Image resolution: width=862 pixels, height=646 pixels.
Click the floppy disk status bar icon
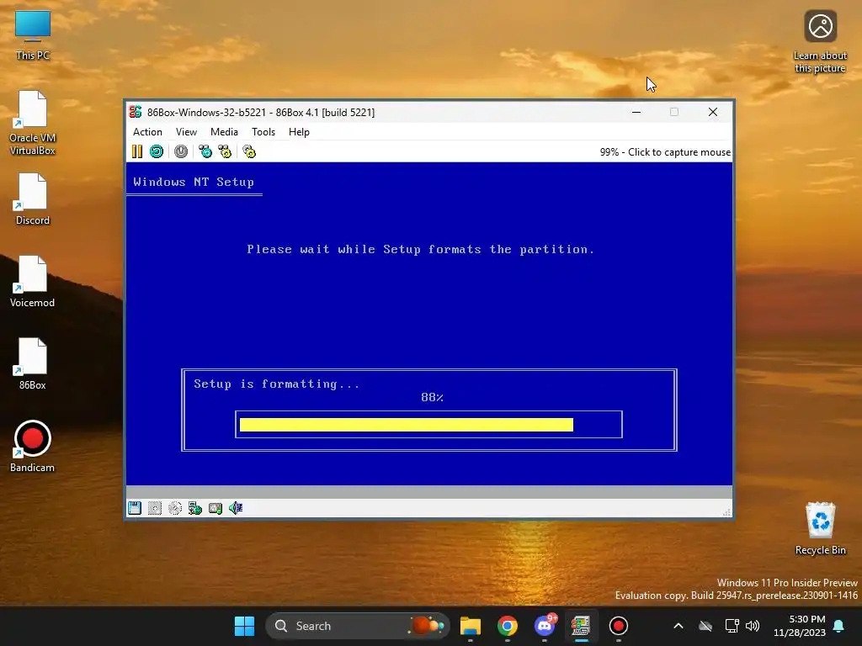tap(135, 508)
